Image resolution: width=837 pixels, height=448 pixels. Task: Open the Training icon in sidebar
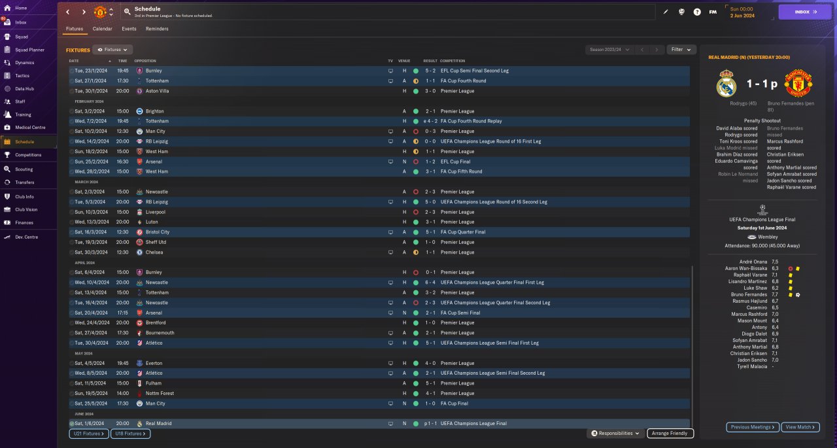(x=7, y=114)
